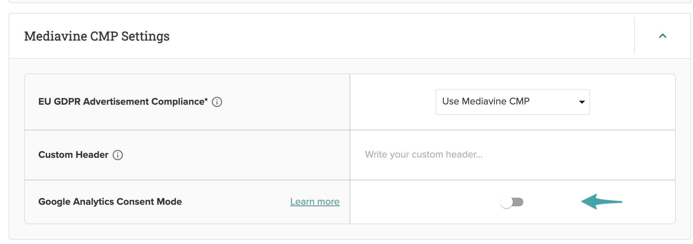Viewport: 693px width, 244px height.
Task: Click info icon next to Custom Header
Action: (x=118, y=155)
